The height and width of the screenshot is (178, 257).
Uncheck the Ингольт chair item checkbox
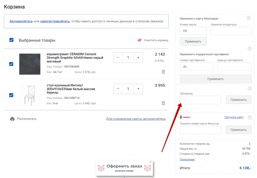point(11,95)
